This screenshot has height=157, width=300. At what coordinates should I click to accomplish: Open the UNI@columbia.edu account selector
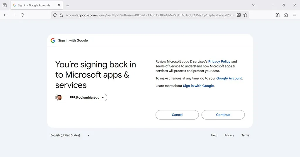(81, 97)
